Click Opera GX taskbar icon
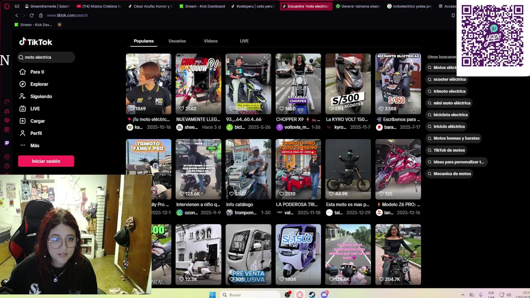Image resolution: width=530 pixels, height=298 pixels. click(299, 295)
